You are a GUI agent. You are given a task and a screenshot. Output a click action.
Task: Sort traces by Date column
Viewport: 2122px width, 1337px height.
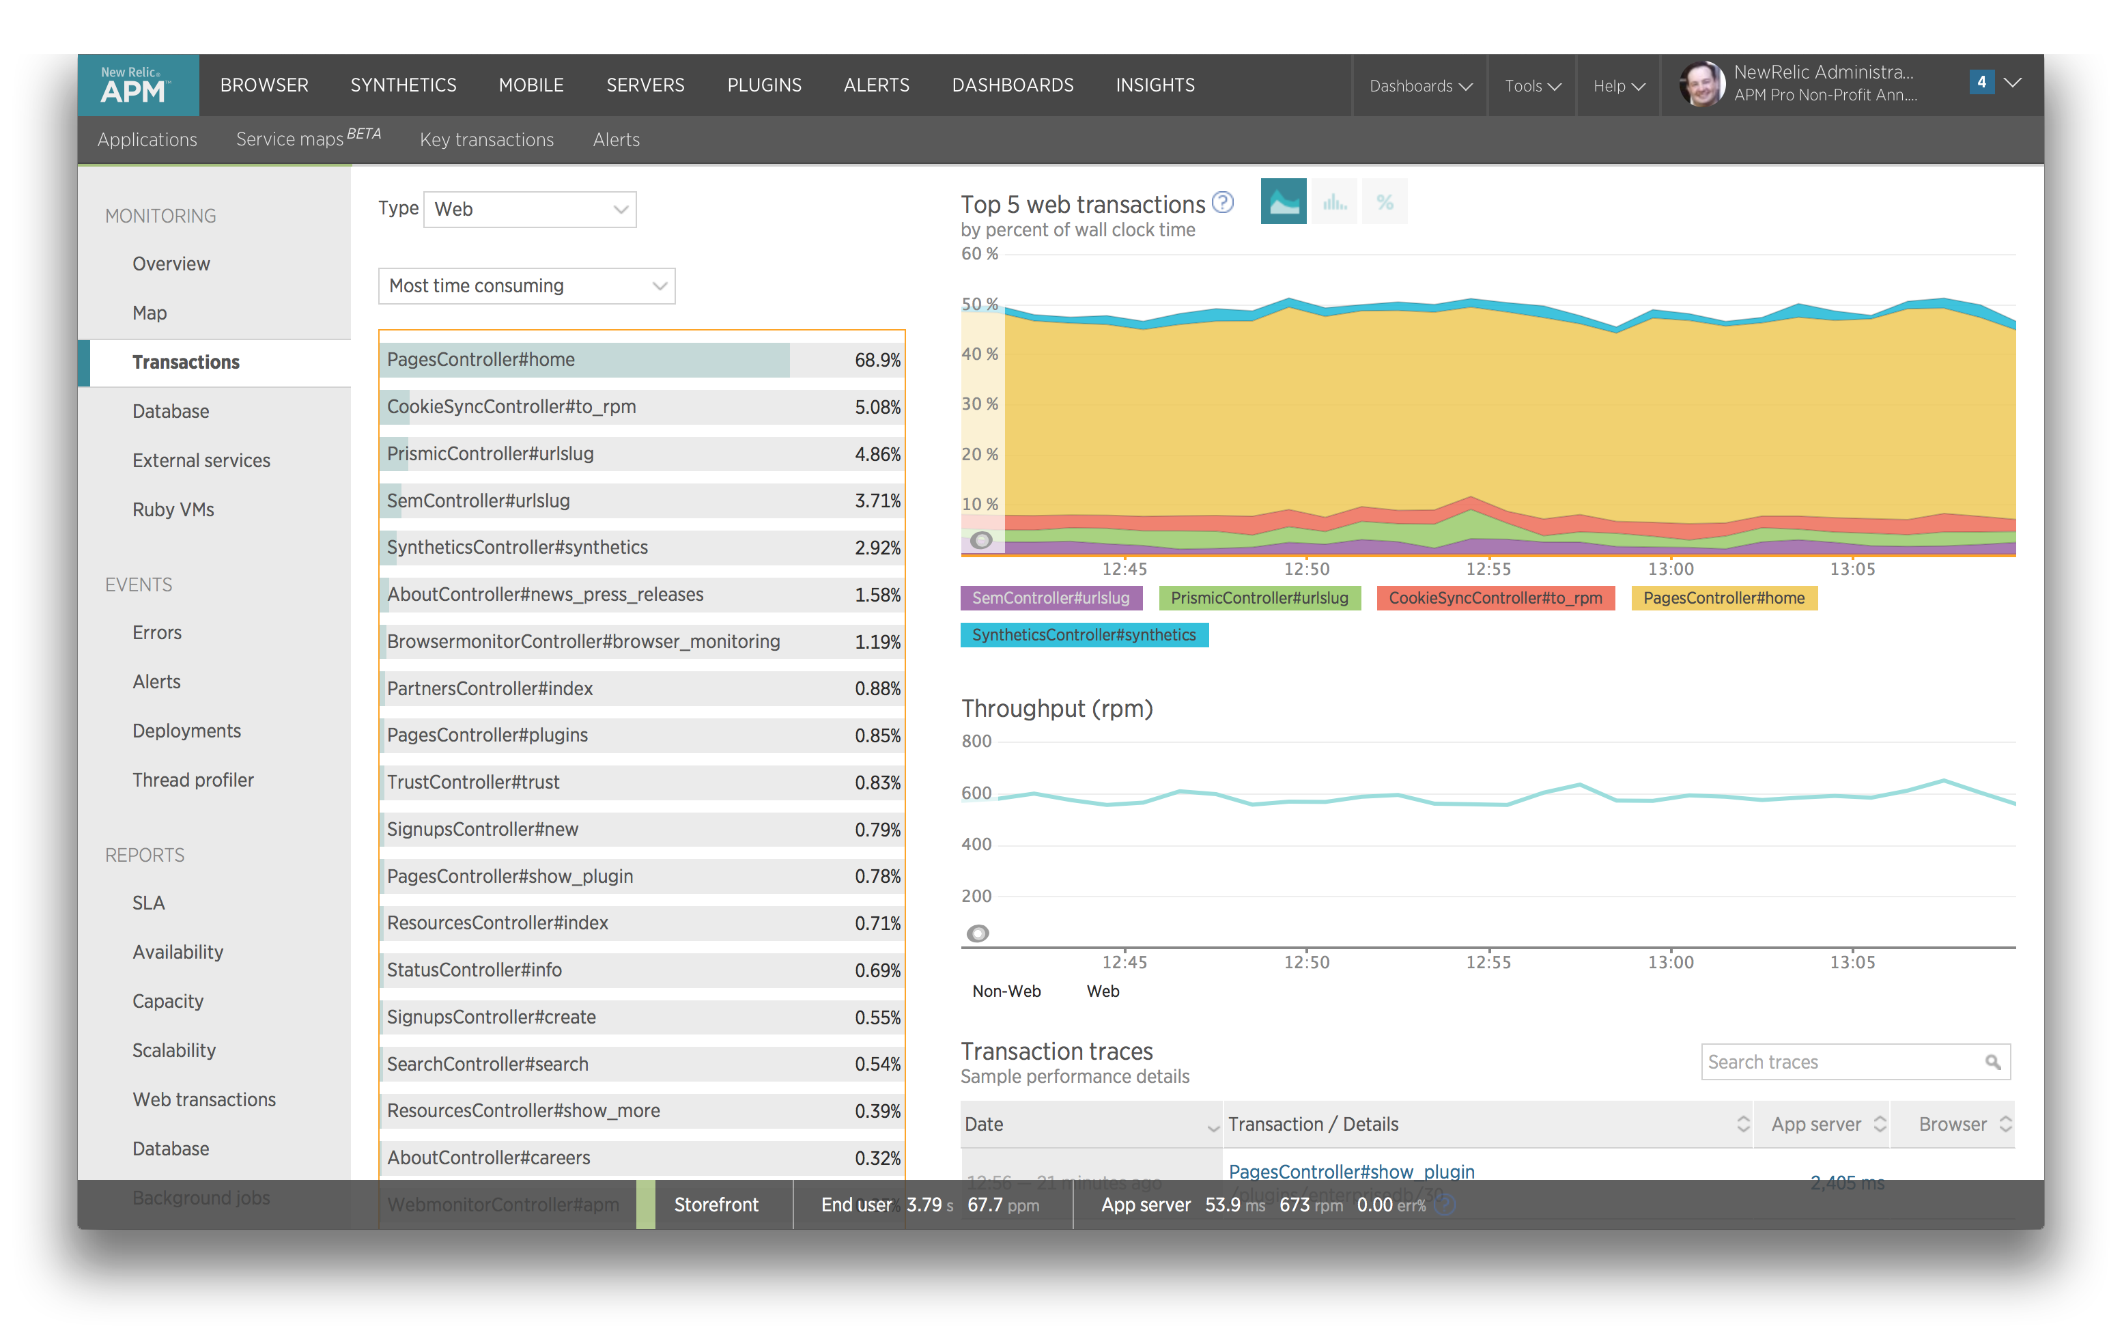(x=1091, y=1124)
